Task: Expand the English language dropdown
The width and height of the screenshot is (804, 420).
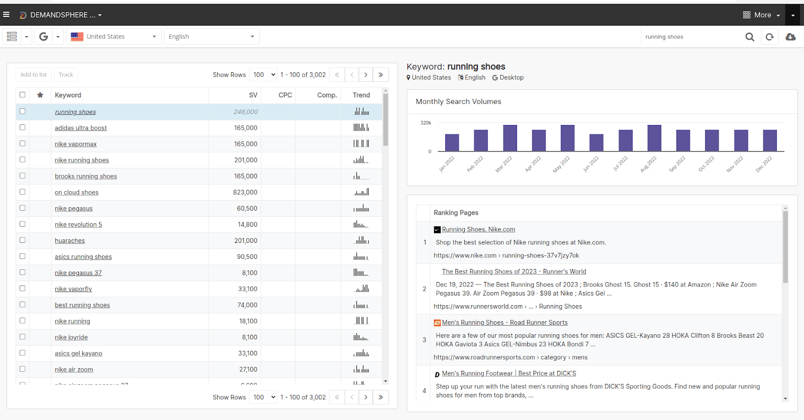Action: click(x=211, y=37)
